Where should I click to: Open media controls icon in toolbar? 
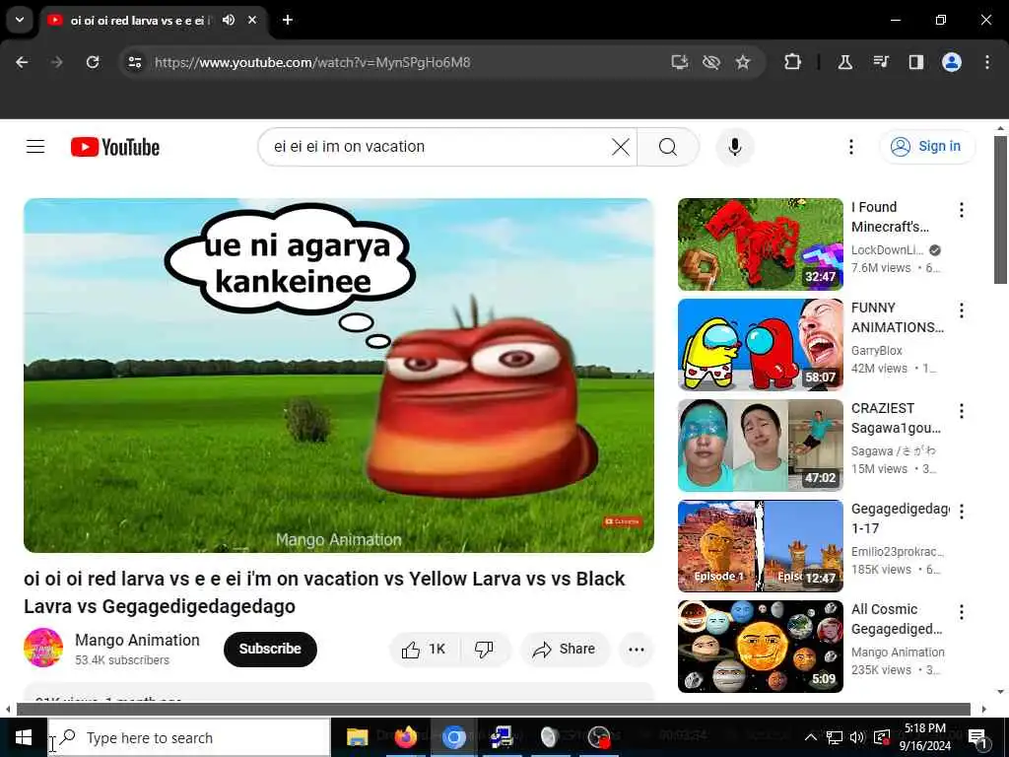881,62
